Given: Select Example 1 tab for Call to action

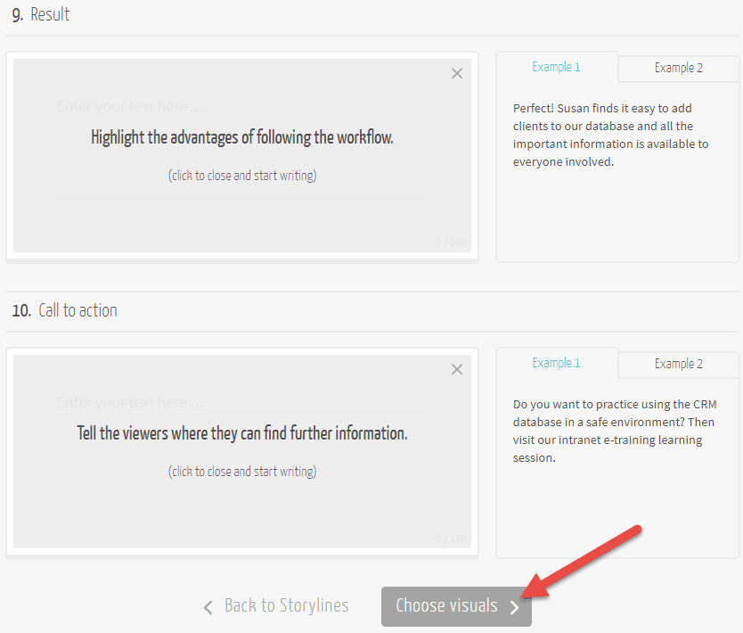Looking at the screenshot, I should 556,363.
